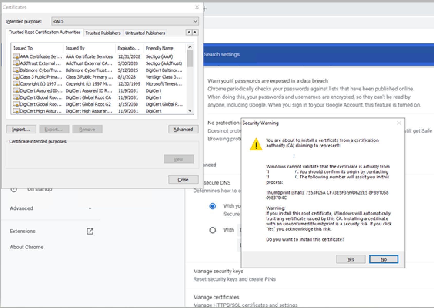Click the certificate icon for AAA Certificate Ser... row
This screenshot has width=434, height=308.
coord(16,56)
